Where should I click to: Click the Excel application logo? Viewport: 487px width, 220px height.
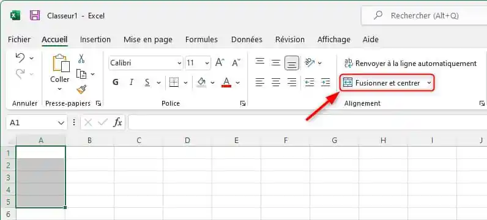[15, 15]
